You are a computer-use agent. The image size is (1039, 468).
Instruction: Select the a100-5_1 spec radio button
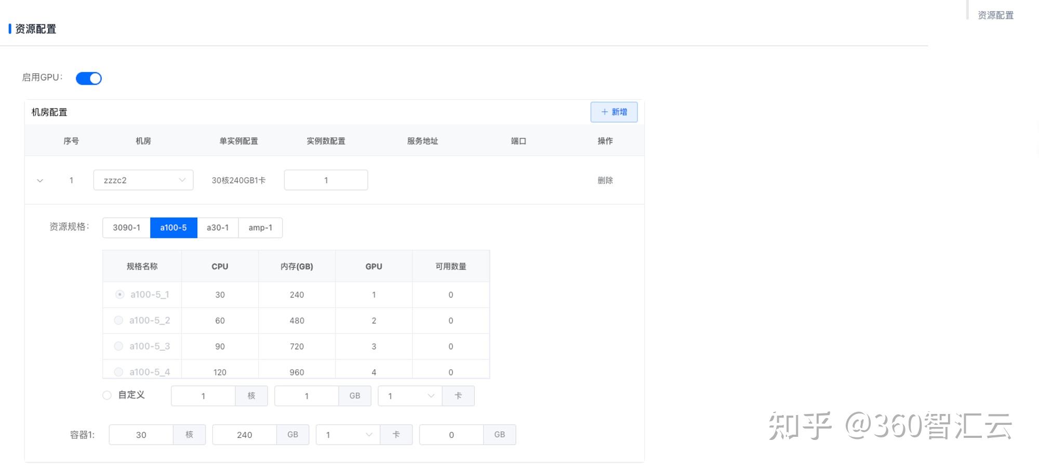point(120,295)
